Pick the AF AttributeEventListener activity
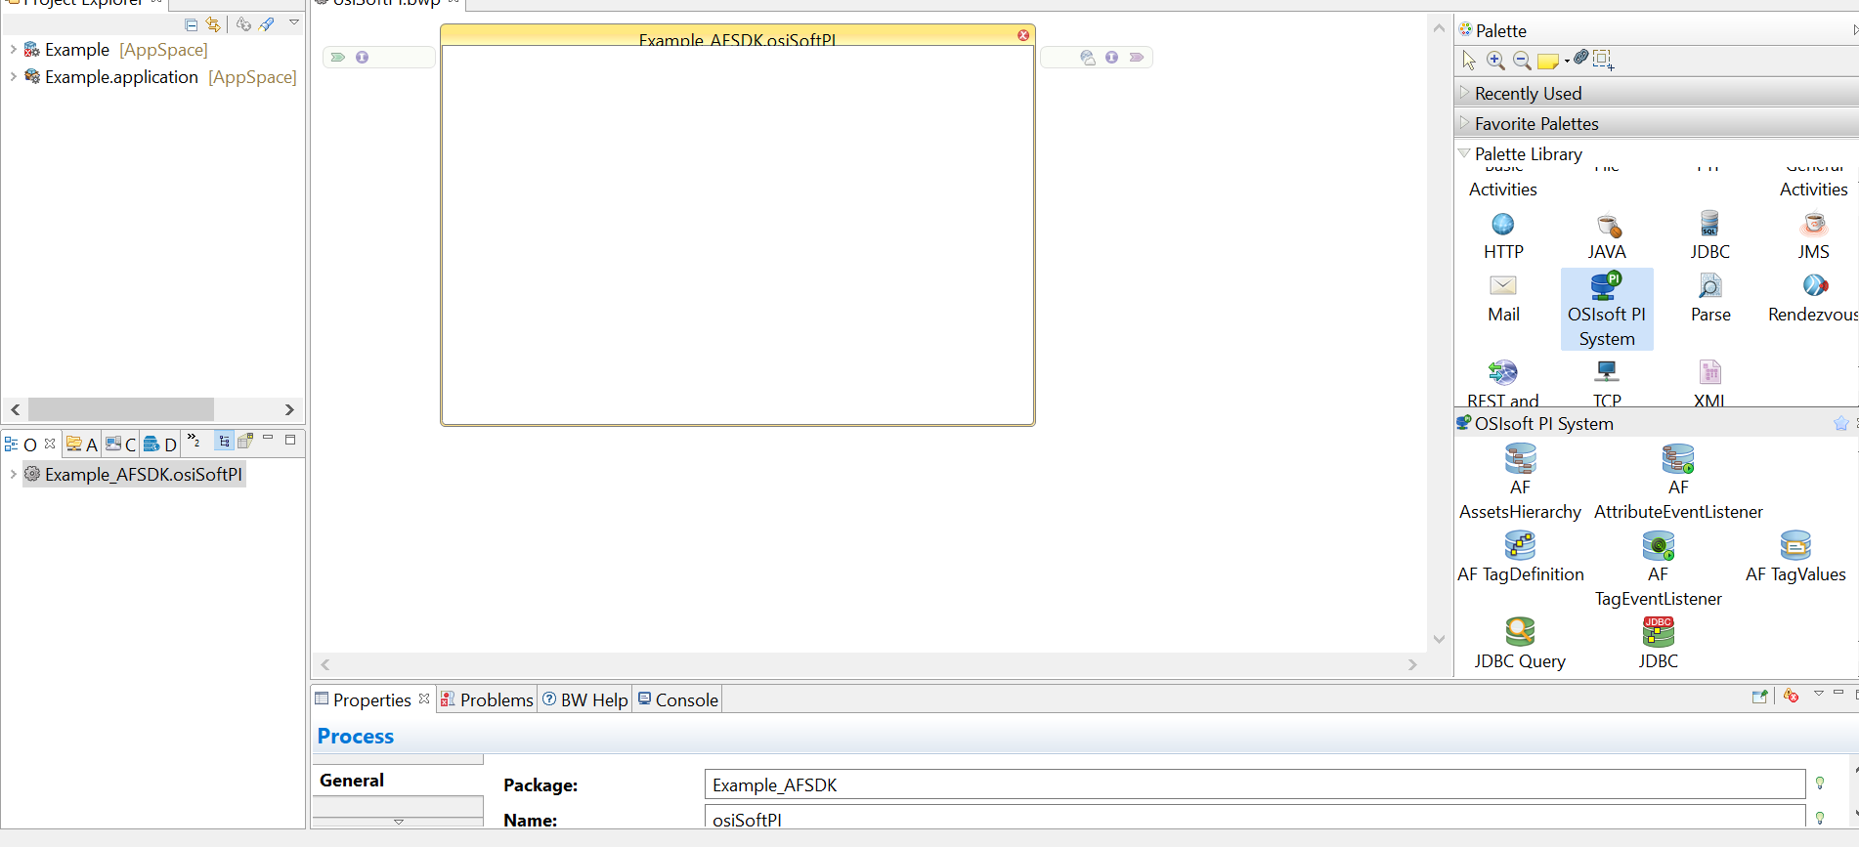 click(1678, 483)
